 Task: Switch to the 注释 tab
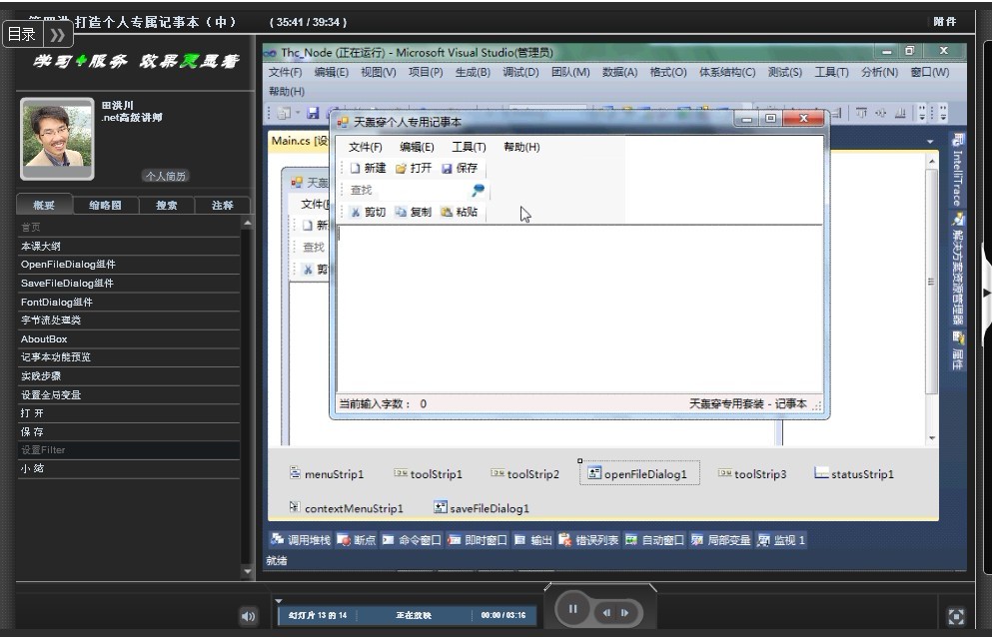222,205
